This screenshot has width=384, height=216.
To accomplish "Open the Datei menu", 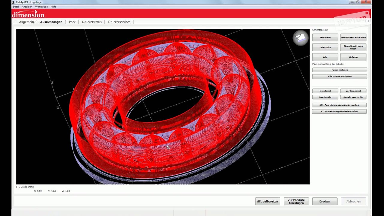I will [x=16, y=7].
